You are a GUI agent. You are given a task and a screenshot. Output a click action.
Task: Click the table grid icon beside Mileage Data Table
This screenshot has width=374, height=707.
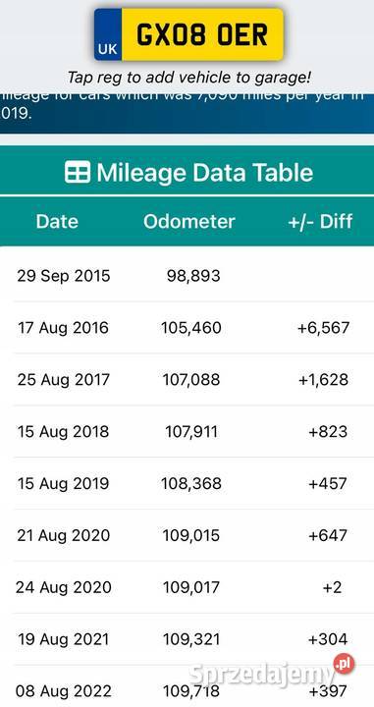tap(78, 172)
